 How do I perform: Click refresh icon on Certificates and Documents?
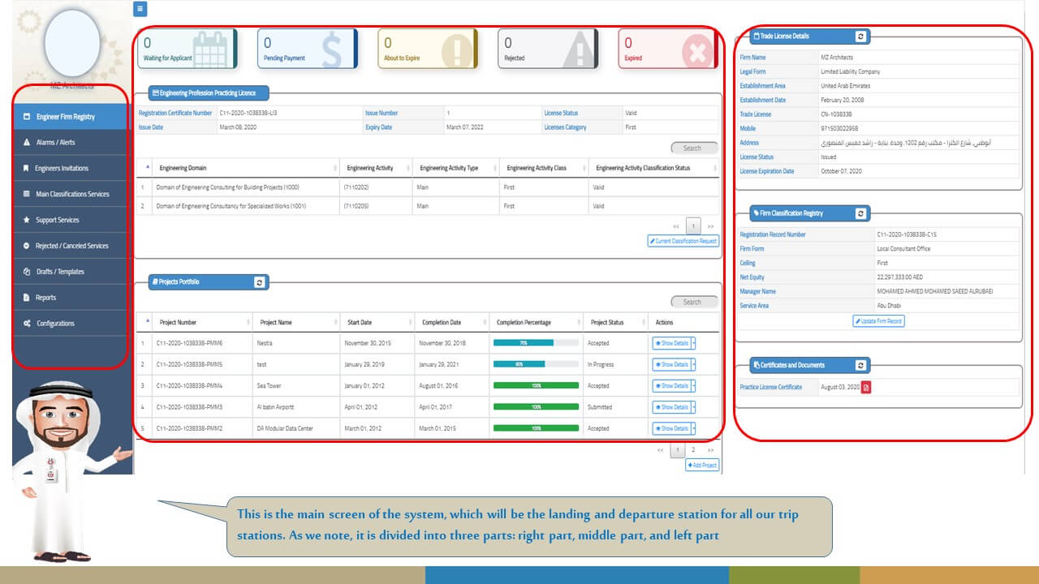coord(860,366)
